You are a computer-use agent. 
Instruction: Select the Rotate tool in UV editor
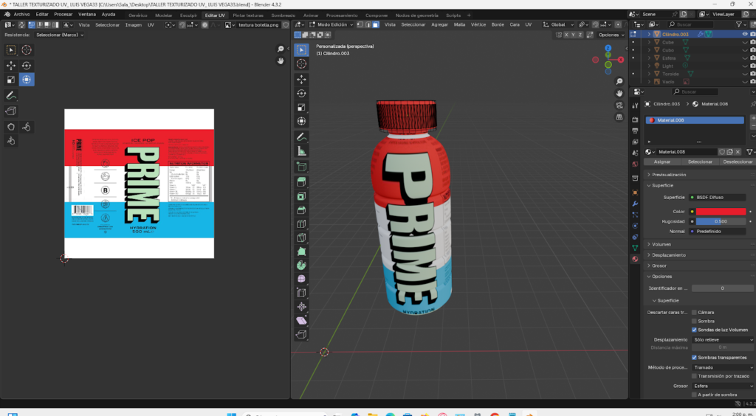pos(27,66)
